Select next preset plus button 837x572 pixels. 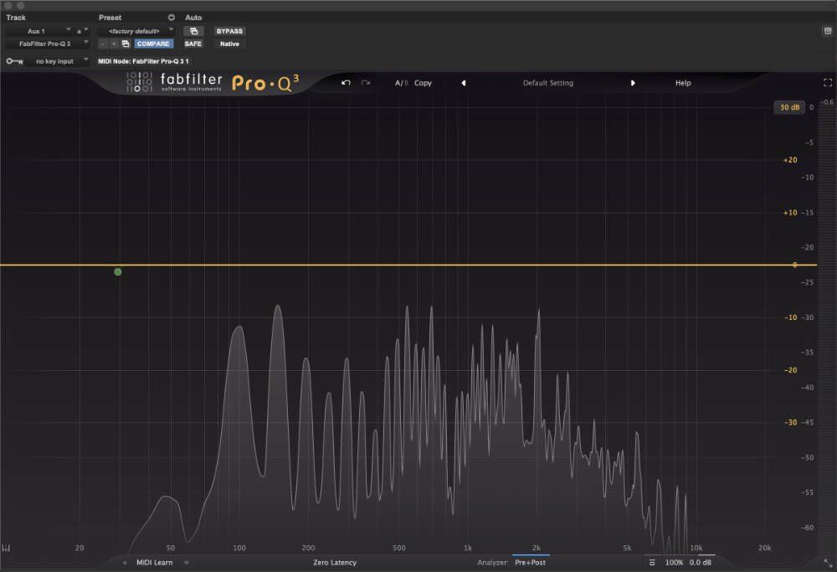tap(114, 44)
